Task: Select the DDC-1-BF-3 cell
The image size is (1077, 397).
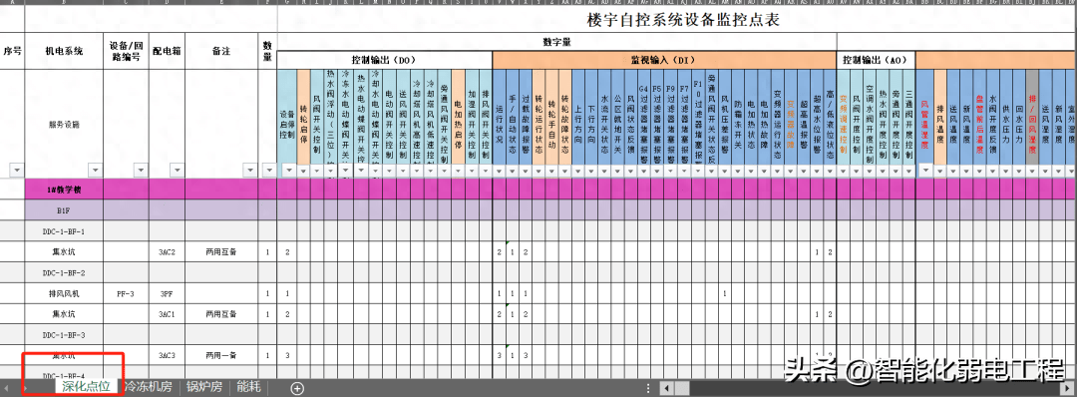Action: point(64,334)
